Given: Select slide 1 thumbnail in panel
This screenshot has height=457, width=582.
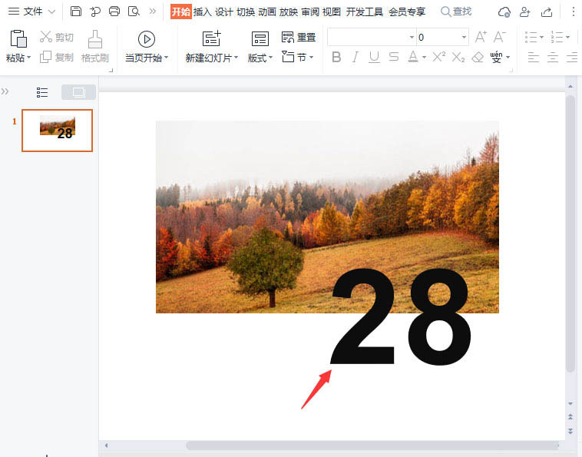Looking at the screenshot, I should pos(57,130).
